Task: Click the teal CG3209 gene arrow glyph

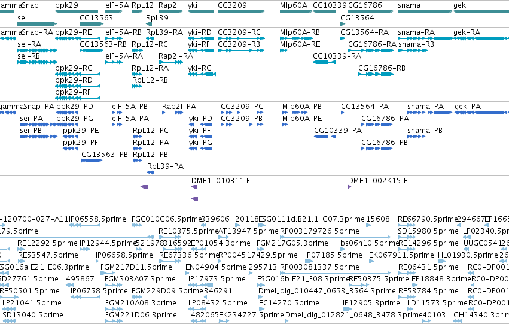Action: 241,11
